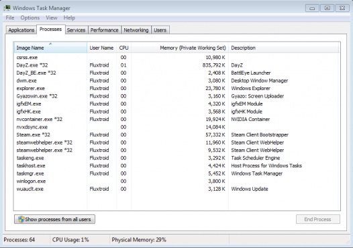Click the Physical Memory: 29% status entry
The width and height of the screenshot is (353, 248).
(139, 240)
